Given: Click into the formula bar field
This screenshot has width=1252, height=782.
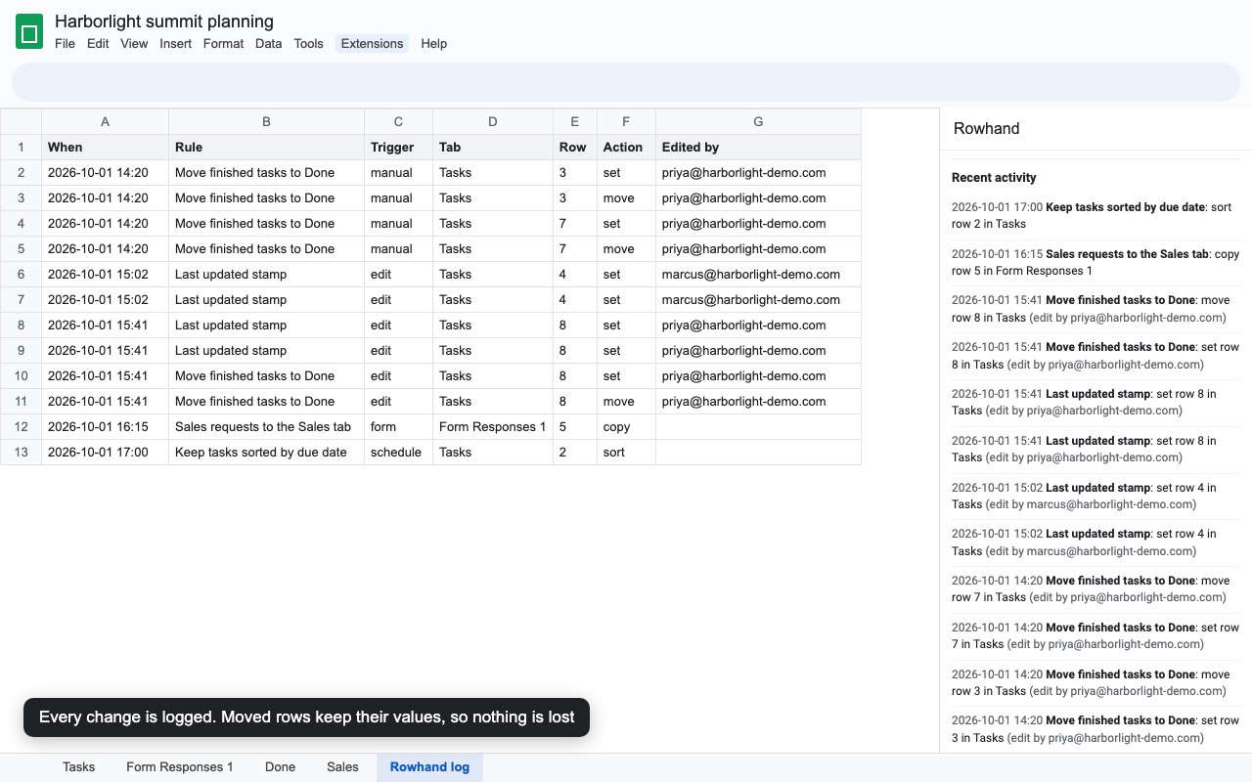Looking at the screenshot, I should pos(626,82).
